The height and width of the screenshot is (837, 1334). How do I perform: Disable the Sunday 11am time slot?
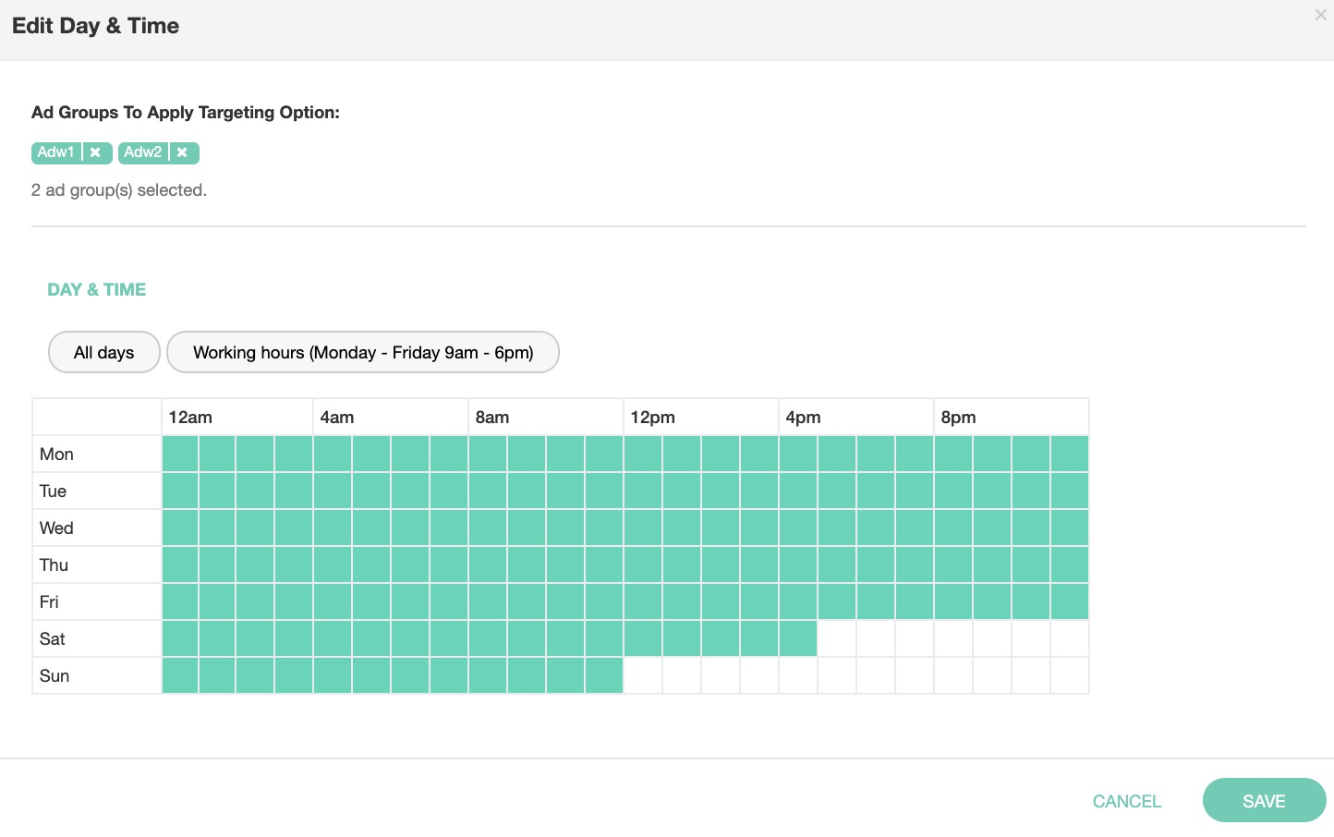click(604, 675)
